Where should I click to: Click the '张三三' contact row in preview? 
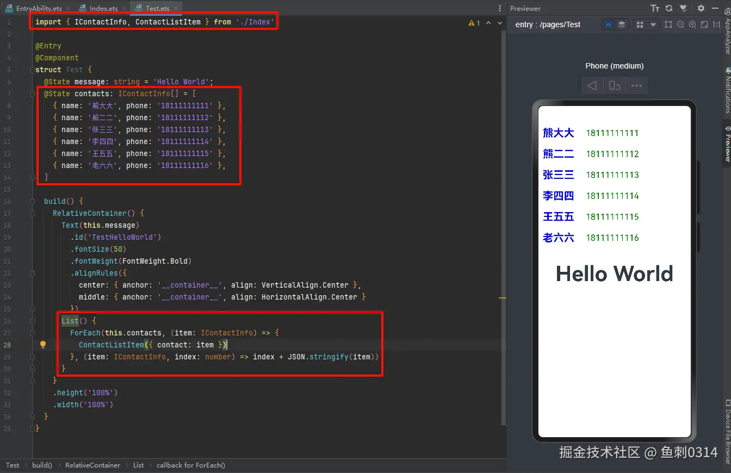(x=591, y=175)
